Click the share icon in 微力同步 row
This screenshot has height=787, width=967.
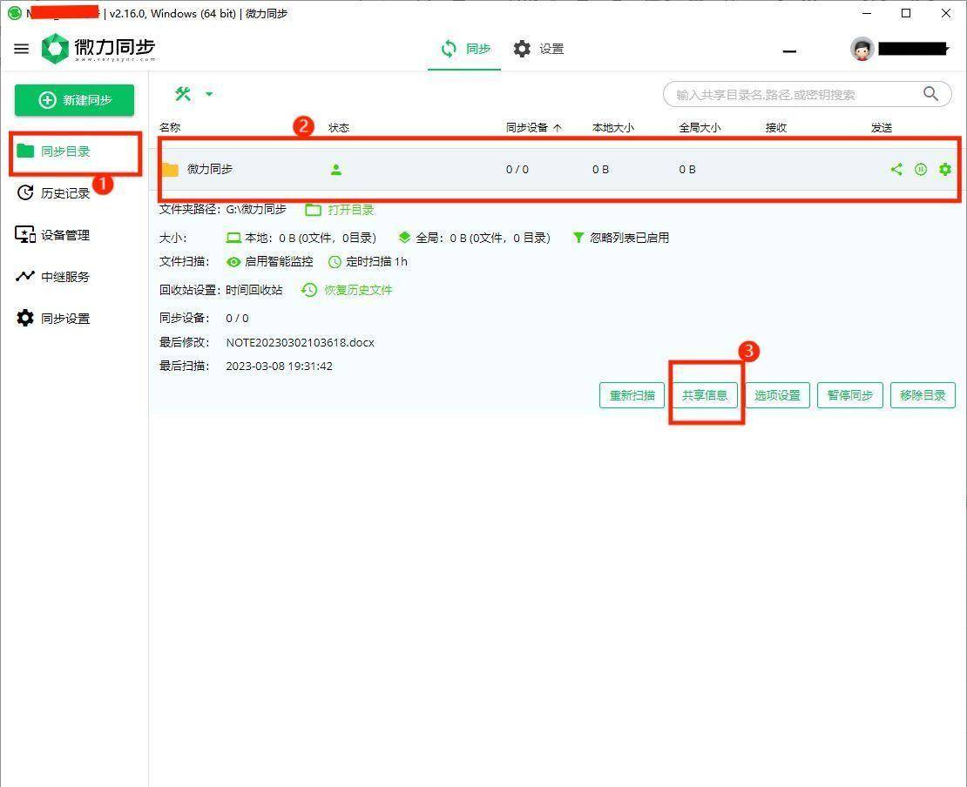click(x=896, y=169)
